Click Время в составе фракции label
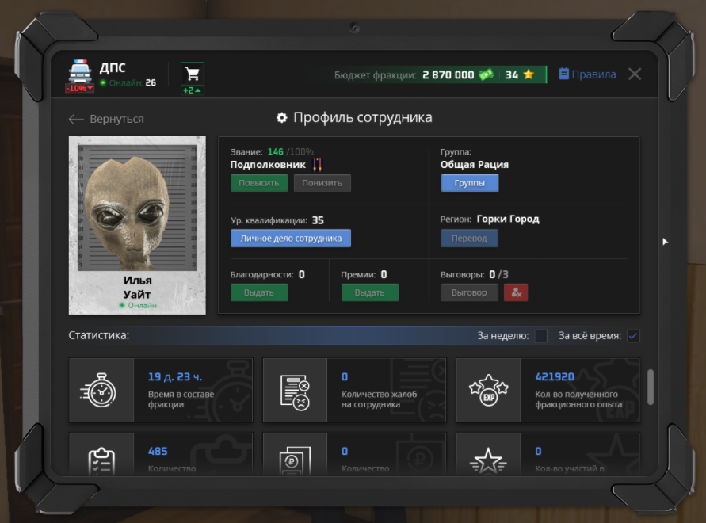Screen dimensions: 706x523 point(181,399)
